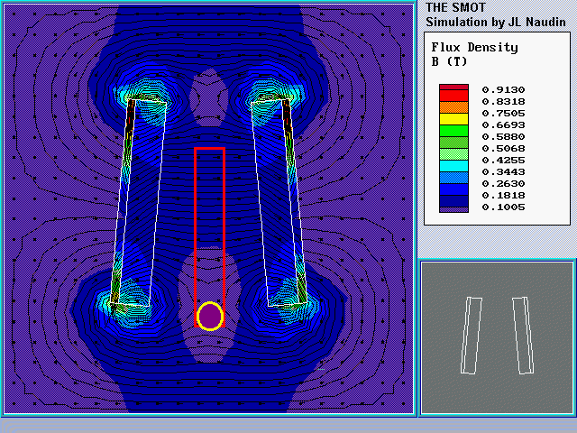Click the left magnet outline in the gray preview
Screen dimensions: 577x433
(x=472, y=336)
